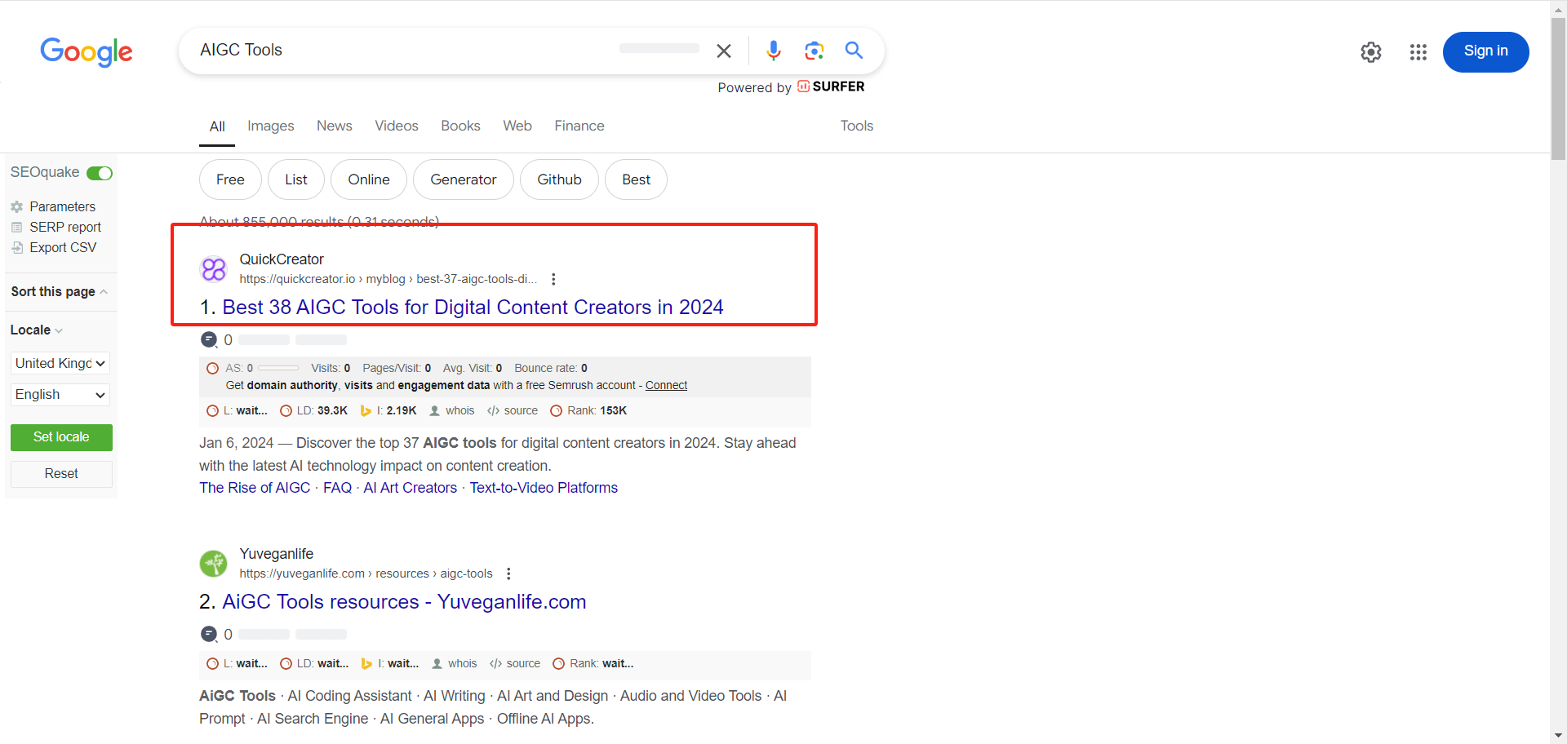Open Best 38 AIGC Tools result link
The image size is (1567, 744).
coord(473,308)
